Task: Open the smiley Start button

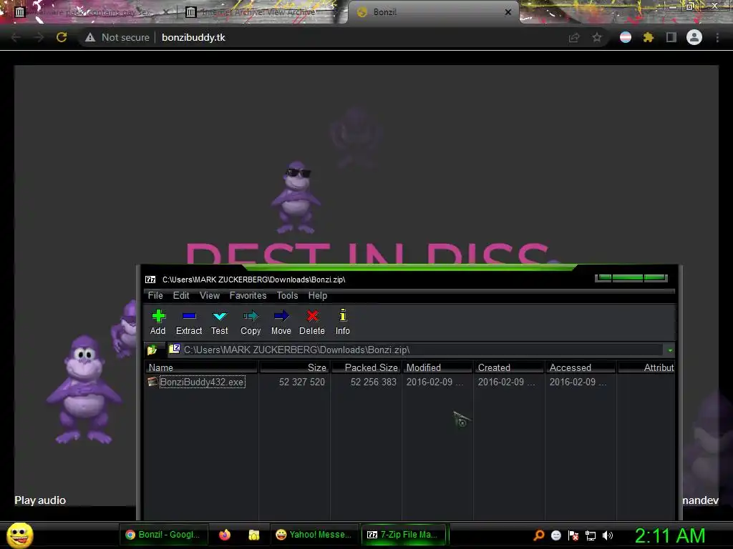Action: [x=19, y=535]
